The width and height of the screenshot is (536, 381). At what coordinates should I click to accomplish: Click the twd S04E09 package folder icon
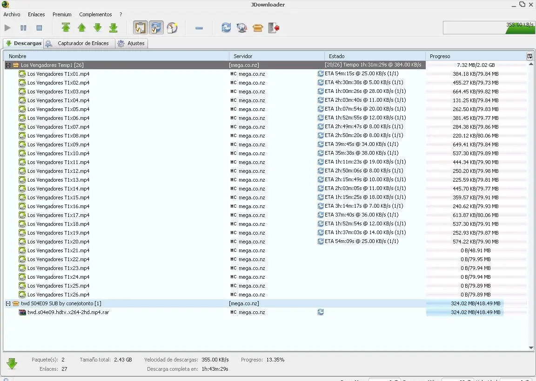coord(16,303)
